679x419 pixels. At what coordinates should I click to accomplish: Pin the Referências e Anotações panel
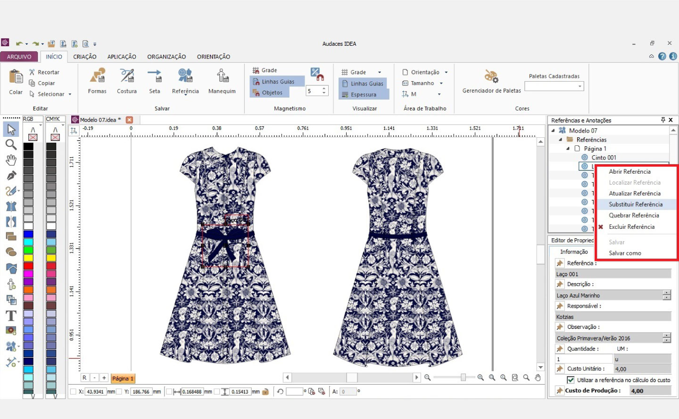tap(663, 120)
